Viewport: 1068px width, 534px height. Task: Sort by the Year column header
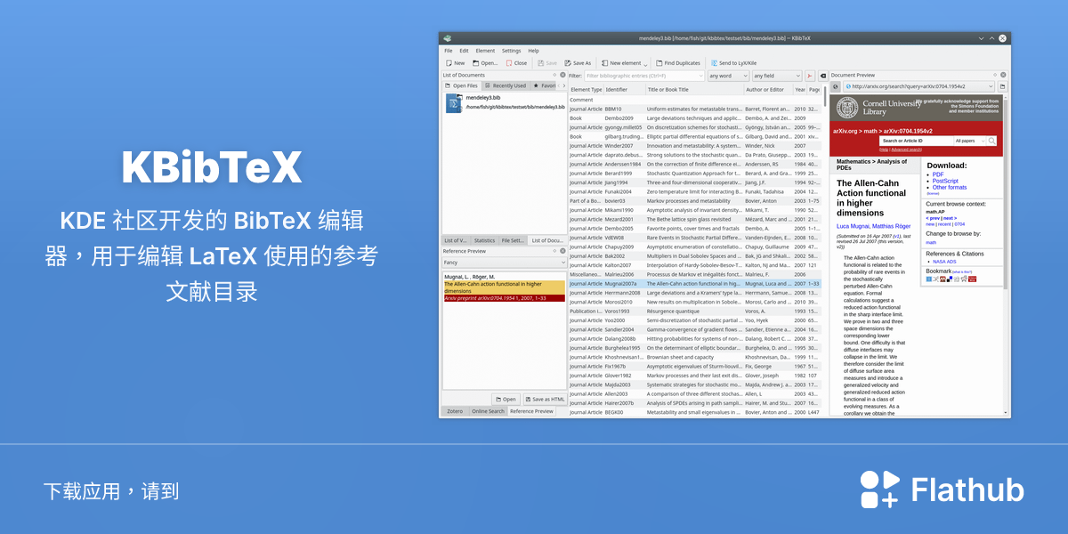click(799, 89)
